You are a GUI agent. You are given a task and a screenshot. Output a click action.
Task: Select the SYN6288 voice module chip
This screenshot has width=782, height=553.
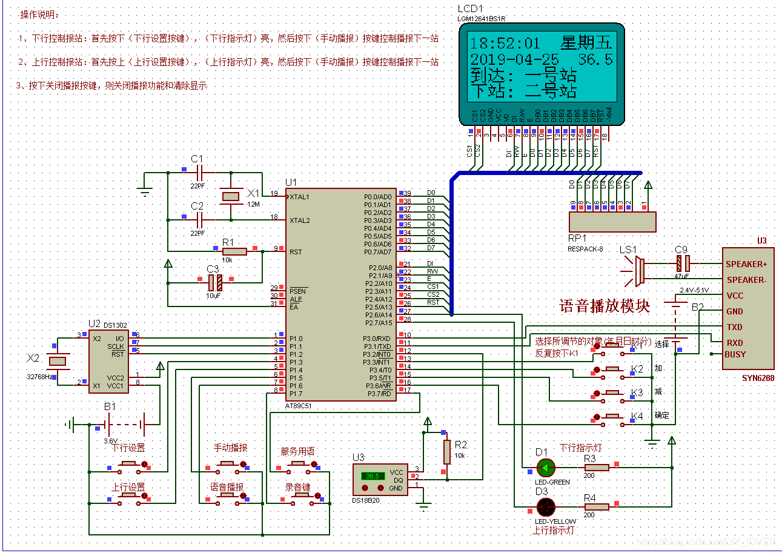(748, 308)
